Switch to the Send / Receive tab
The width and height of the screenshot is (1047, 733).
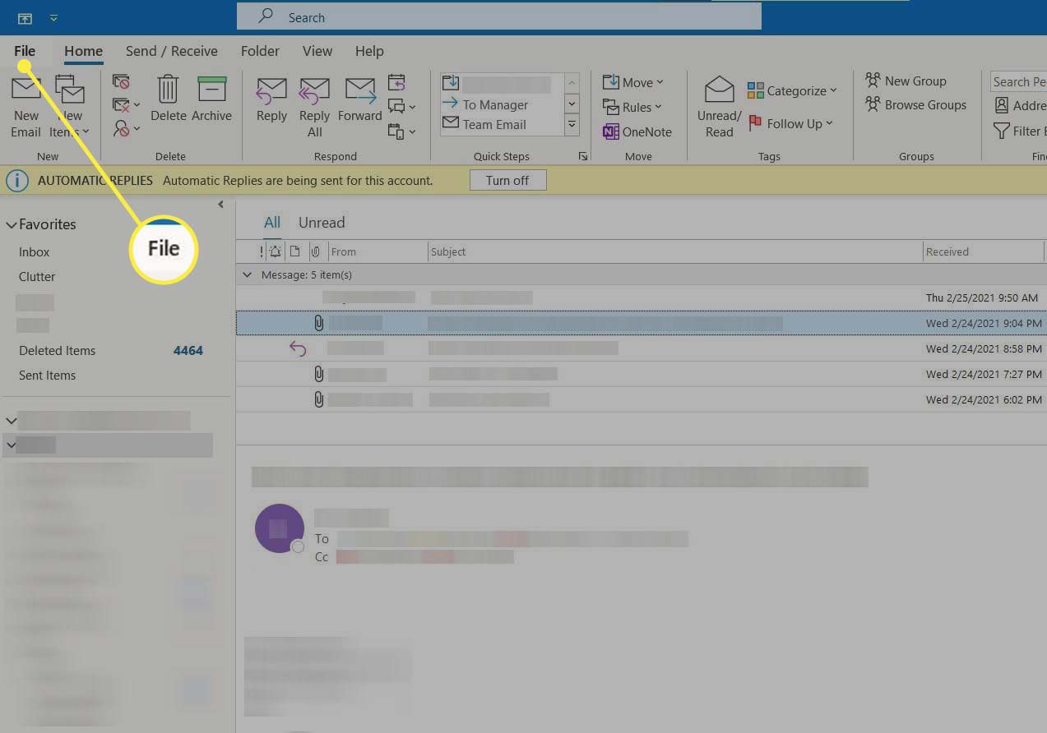[x=171, y=51]
